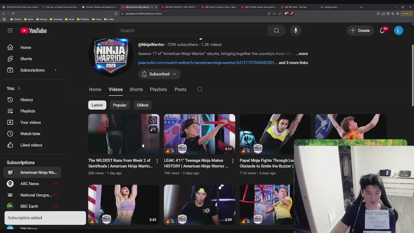This screenshot has width=414, height=233.
Task: Open the channel Playlists tab
Action: [158, 89]
